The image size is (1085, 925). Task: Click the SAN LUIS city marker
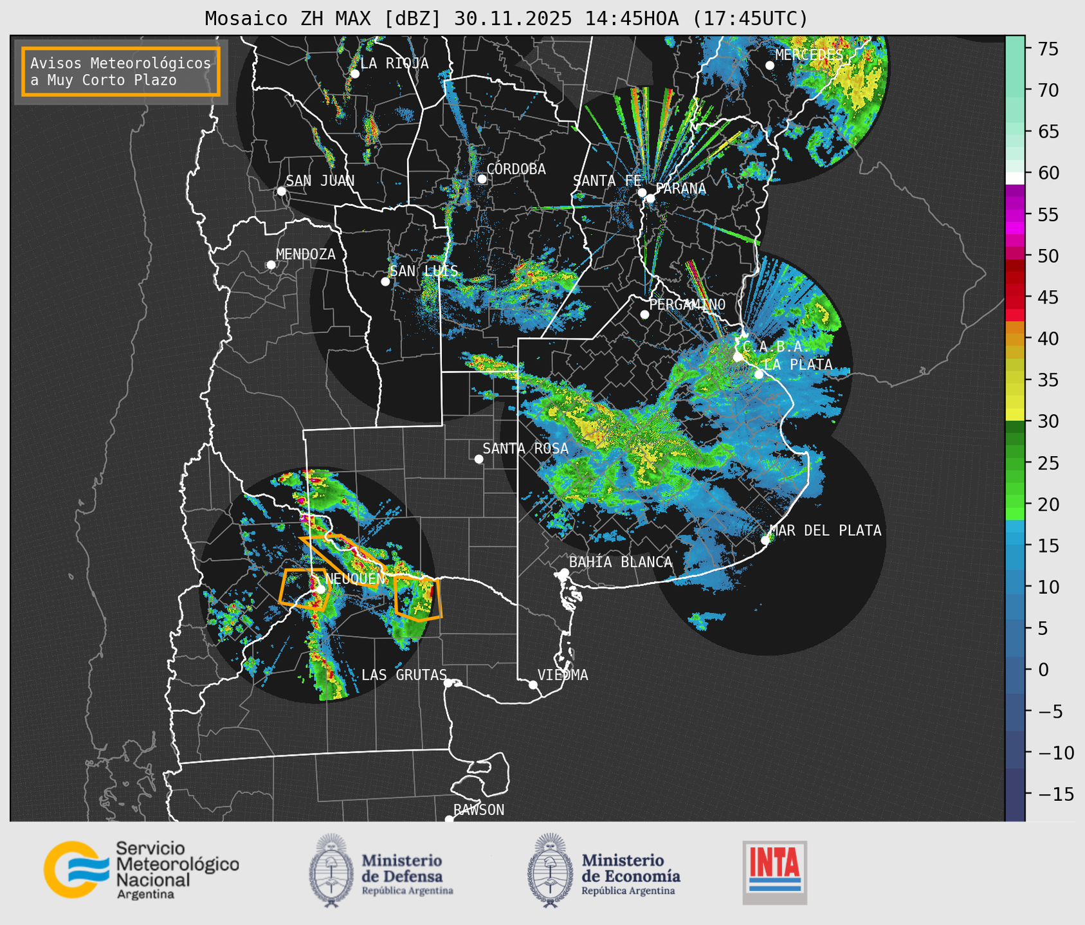coord(385,282)
